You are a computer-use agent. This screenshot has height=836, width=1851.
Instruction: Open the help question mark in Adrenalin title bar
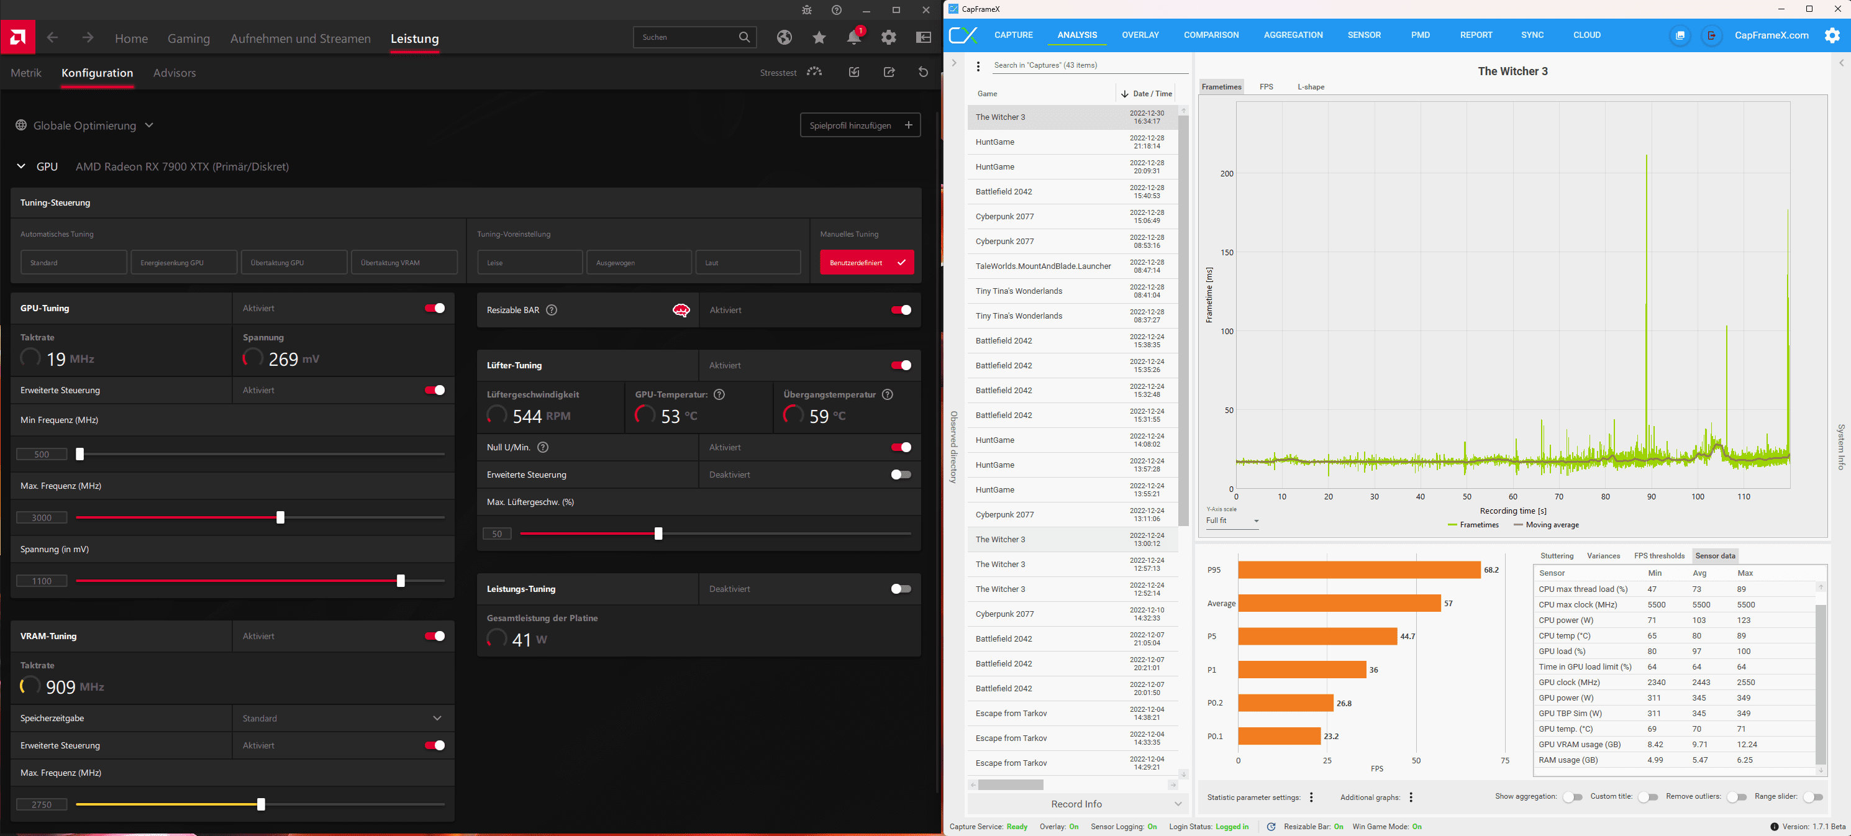pos(837,10)
